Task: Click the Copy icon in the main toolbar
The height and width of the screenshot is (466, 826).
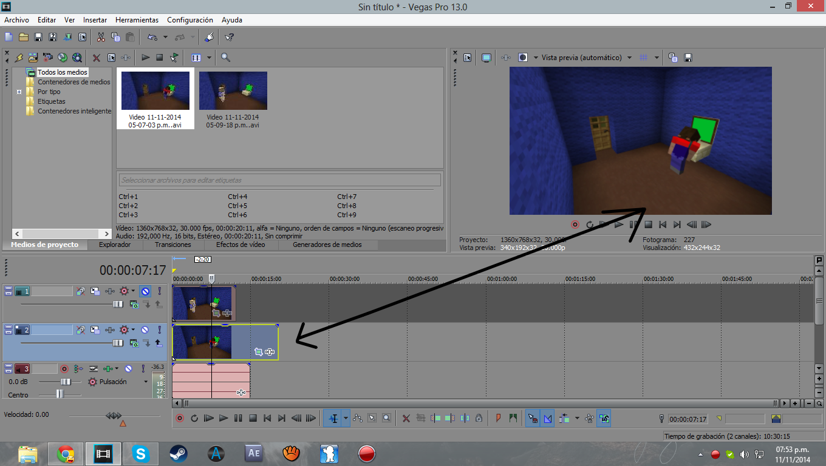Action: [x=115, y=37]
